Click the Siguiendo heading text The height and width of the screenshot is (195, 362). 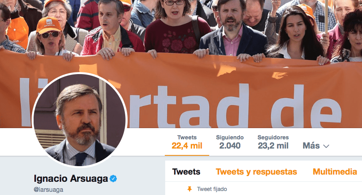(x=230, y=137)
